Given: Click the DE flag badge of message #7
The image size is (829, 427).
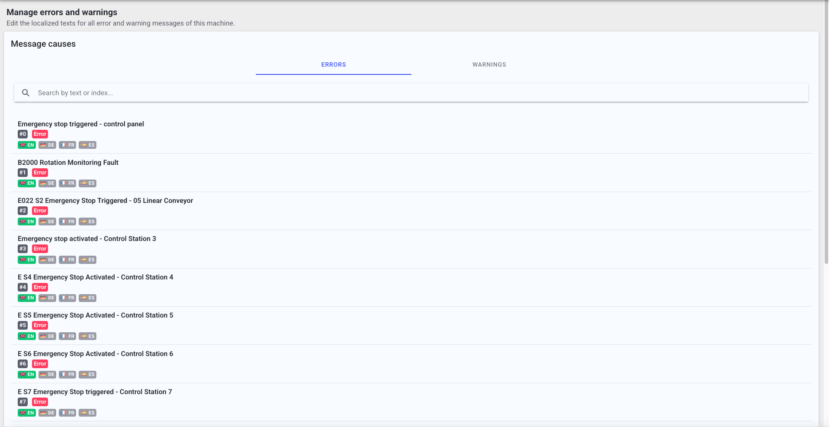Looking at the screenshot, I should pyautogui.click(x=47, y=413).
